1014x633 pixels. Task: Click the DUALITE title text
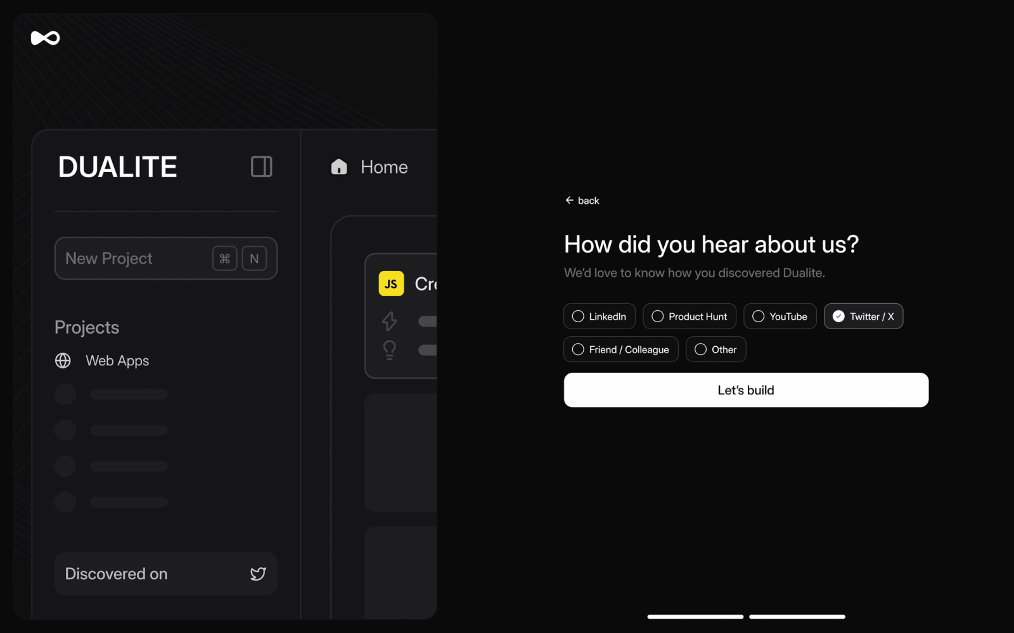click(x=118, y=167)
